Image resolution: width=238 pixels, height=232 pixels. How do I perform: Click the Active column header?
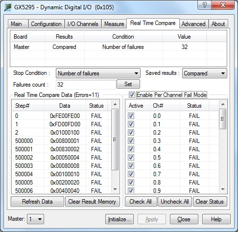[138, 106]
